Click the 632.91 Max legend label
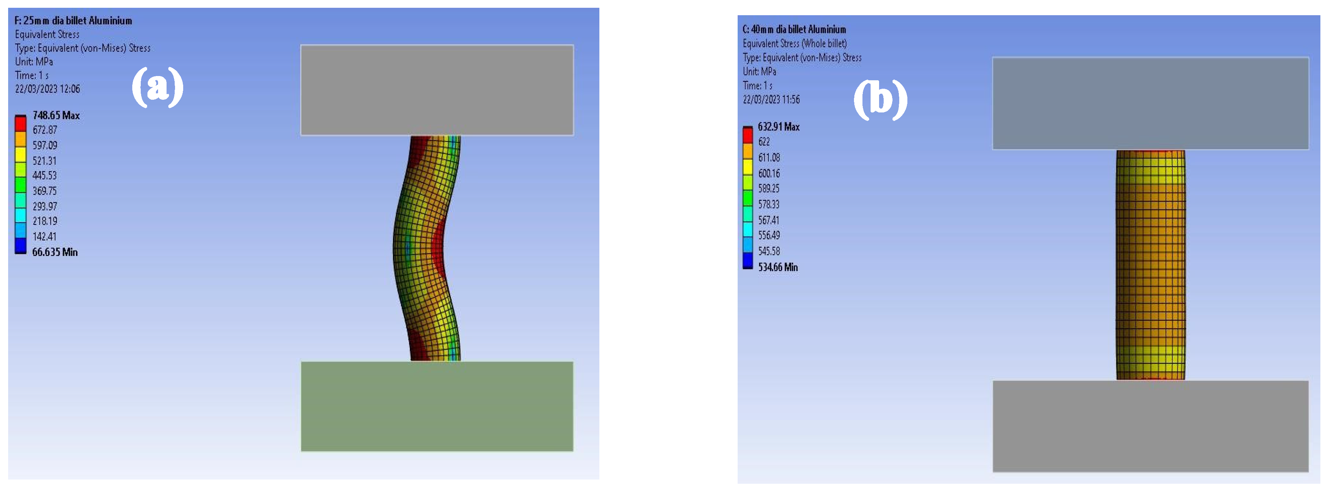Viewport: 1331px width, 494px height. (778, 127)
